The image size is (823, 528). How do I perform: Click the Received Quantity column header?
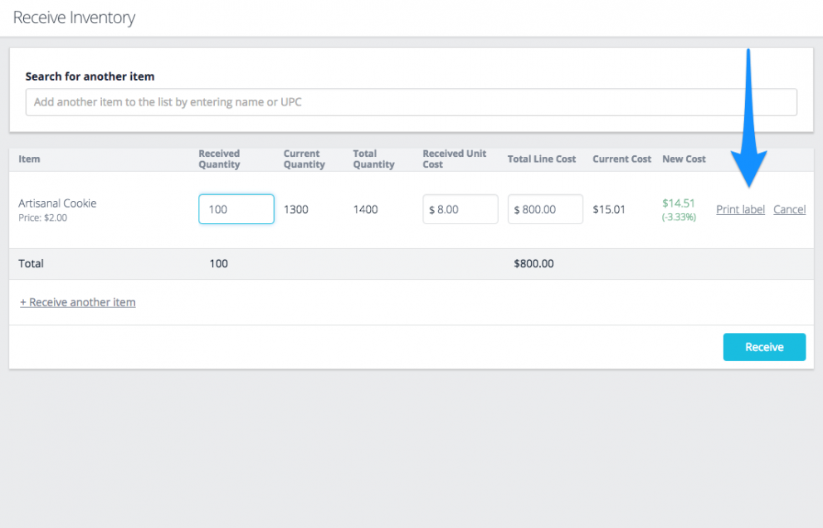[217, 159]
